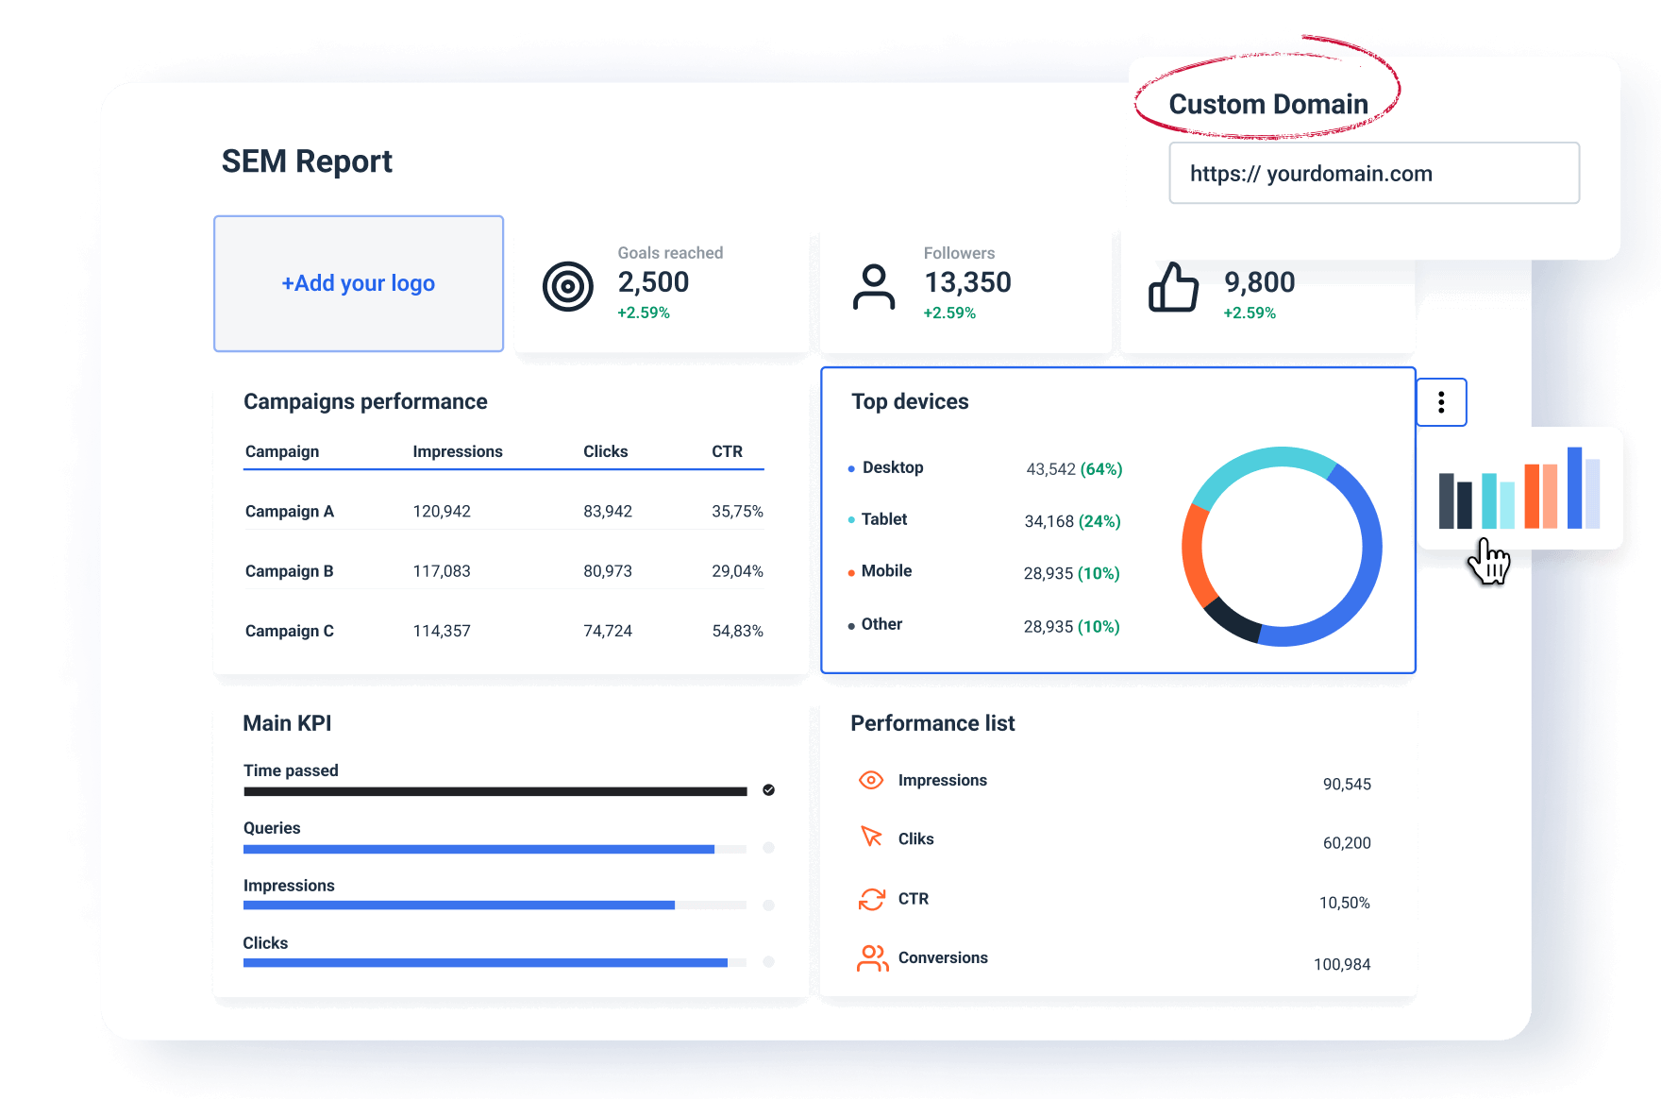Viewport: 1661px width, 1100px height.
Task: Switch to the Campaigns performance section
Action: (365, 401)
